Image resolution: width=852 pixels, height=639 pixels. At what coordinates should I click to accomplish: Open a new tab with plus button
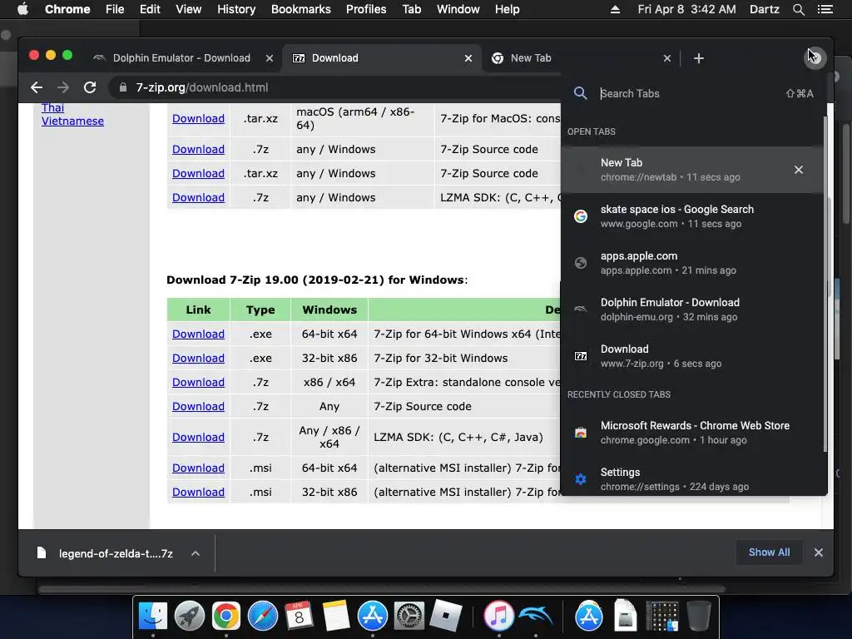click(699, 58)
